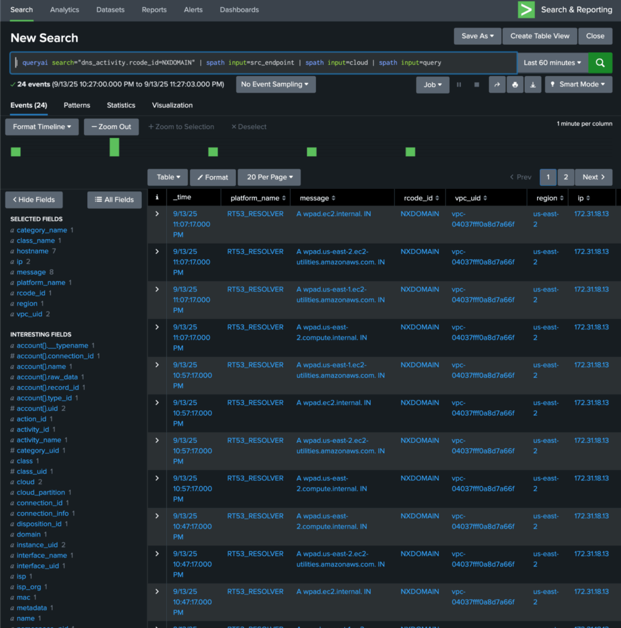Click hostname in selected fields

point(33,251)
